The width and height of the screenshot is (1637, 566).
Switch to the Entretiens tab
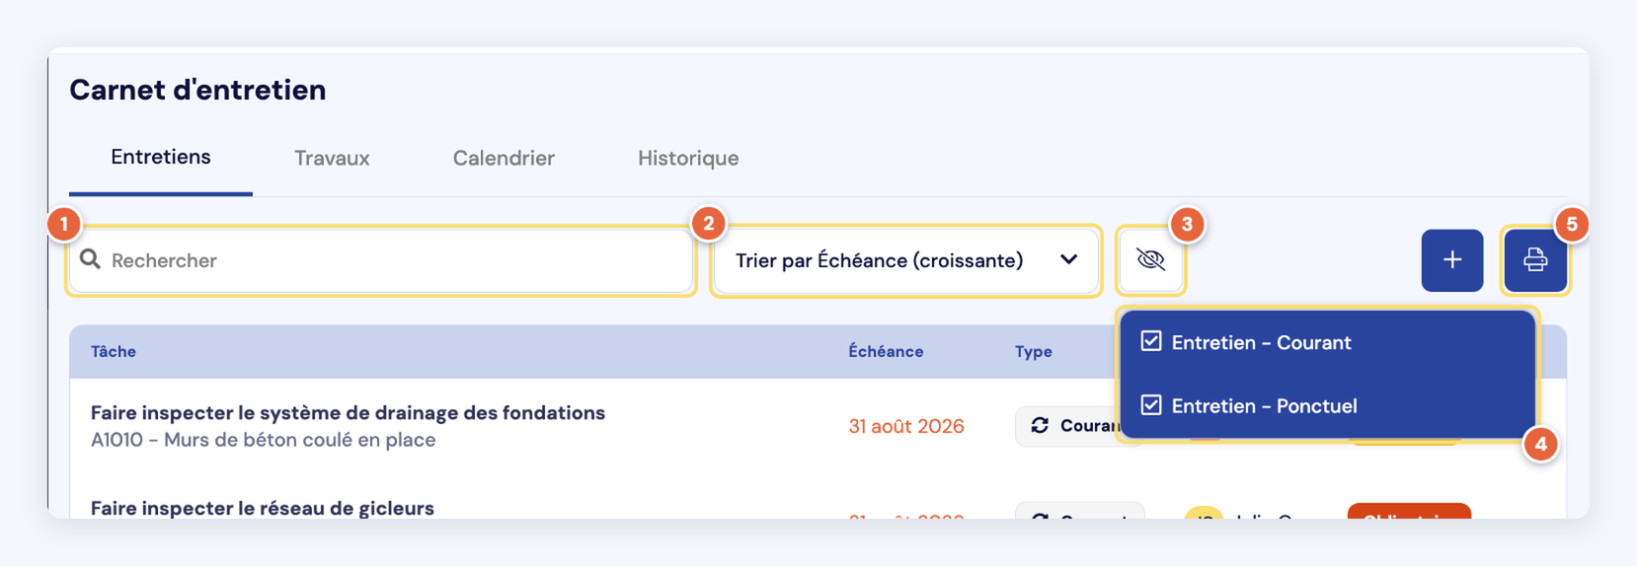point(161,157)
